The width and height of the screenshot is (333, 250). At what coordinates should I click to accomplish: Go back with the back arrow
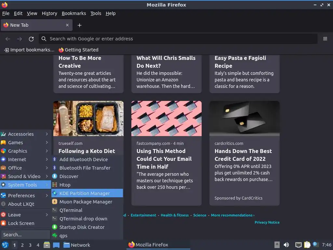click(8, 39)
